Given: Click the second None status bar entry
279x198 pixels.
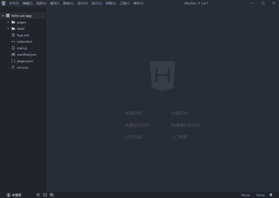Looking at the screenshot, I should (261, 195).
